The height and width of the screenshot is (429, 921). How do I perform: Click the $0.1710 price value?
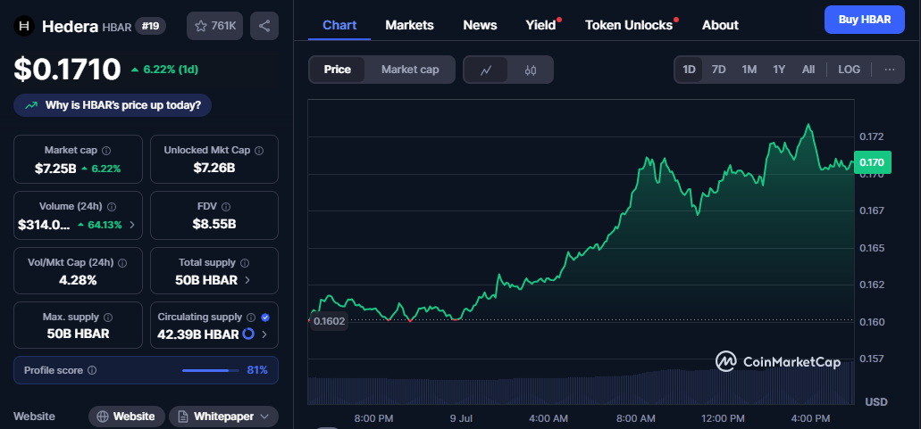click(x=68, y=70)
